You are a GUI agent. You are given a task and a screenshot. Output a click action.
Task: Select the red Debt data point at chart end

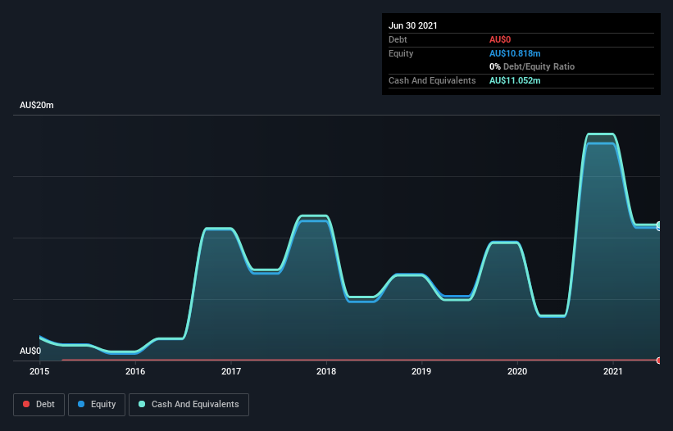click(x=659, y=361)
